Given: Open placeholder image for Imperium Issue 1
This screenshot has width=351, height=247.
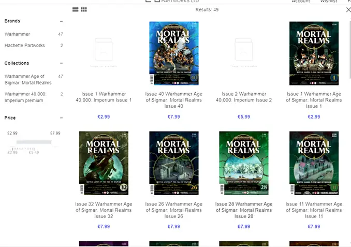Looking at the screenshot, I should pos(104,53).
